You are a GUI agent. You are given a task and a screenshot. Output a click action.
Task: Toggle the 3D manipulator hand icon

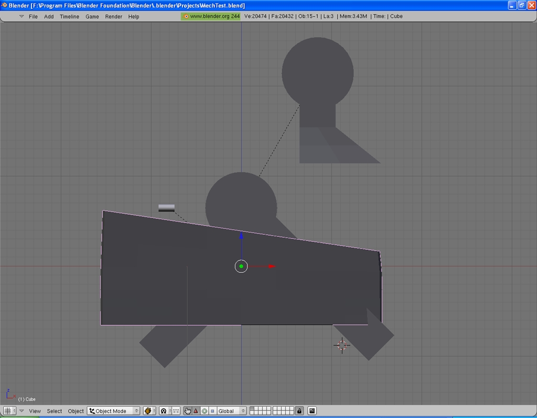pos(187,411)
